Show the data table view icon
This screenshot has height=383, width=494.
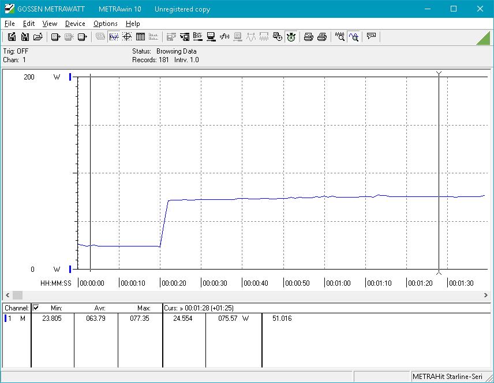coord(140,37)
